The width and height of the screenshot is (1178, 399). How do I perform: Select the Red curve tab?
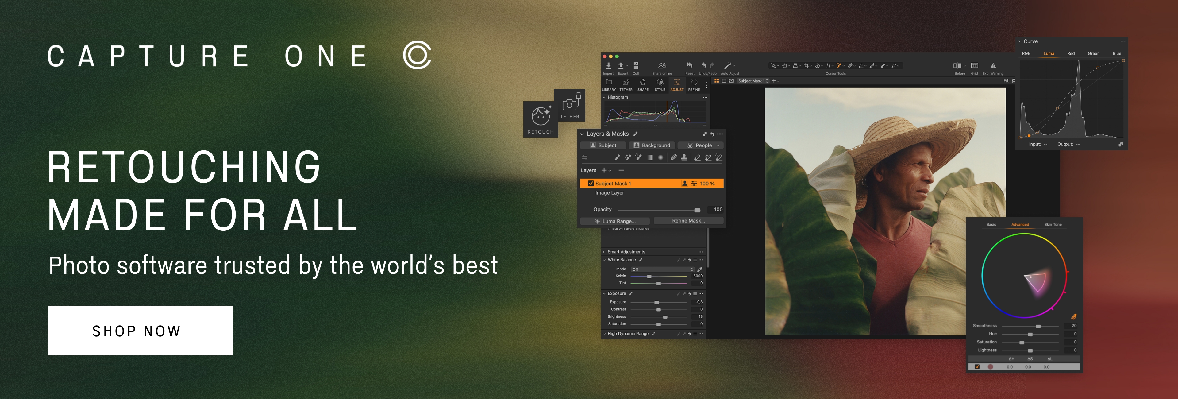tap(1071, 53)
